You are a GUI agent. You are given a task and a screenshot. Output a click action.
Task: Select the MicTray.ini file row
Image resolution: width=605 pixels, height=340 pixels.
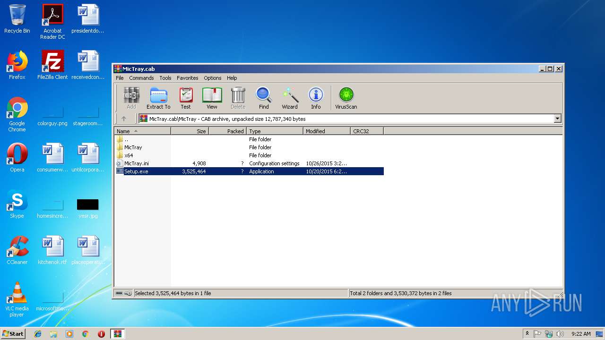[x=249, y=163]
